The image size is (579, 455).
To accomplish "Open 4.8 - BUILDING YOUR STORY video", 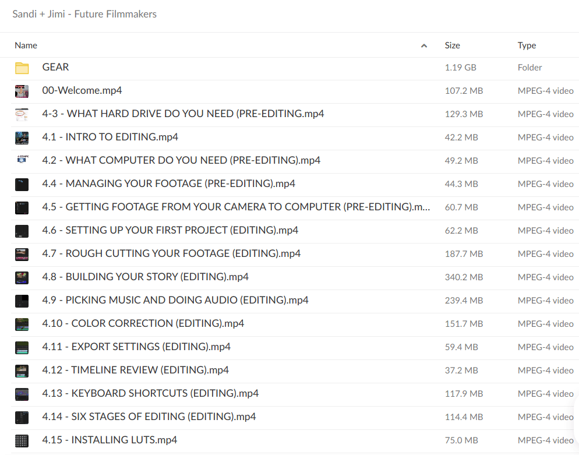I will (145, 277).
